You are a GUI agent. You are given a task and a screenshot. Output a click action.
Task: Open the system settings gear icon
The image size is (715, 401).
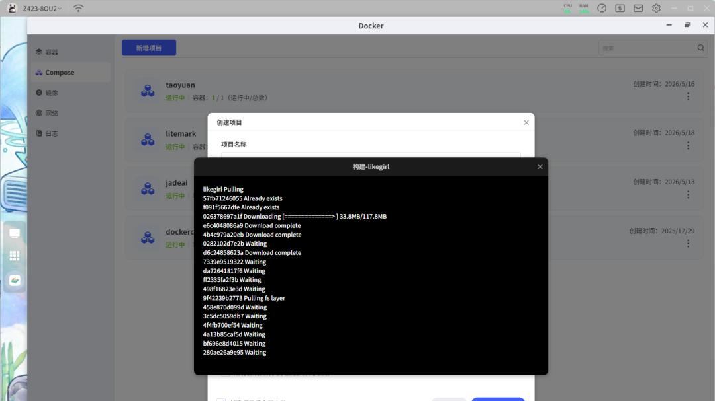click(x=656, y=8)
